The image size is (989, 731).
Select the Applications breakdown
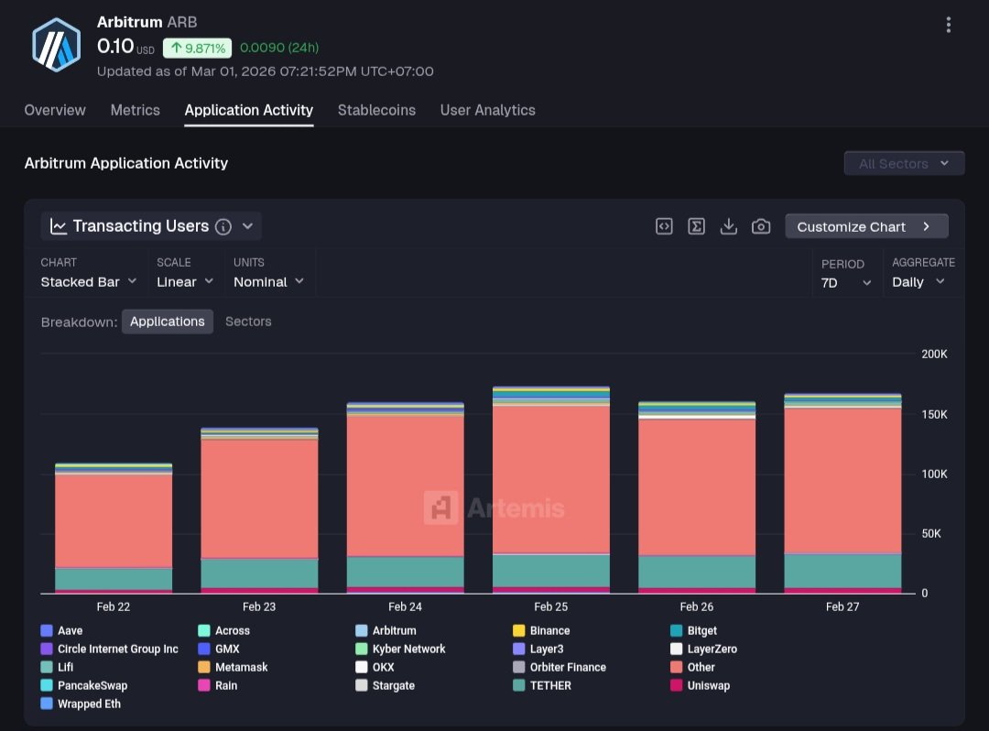coord(168,322)
